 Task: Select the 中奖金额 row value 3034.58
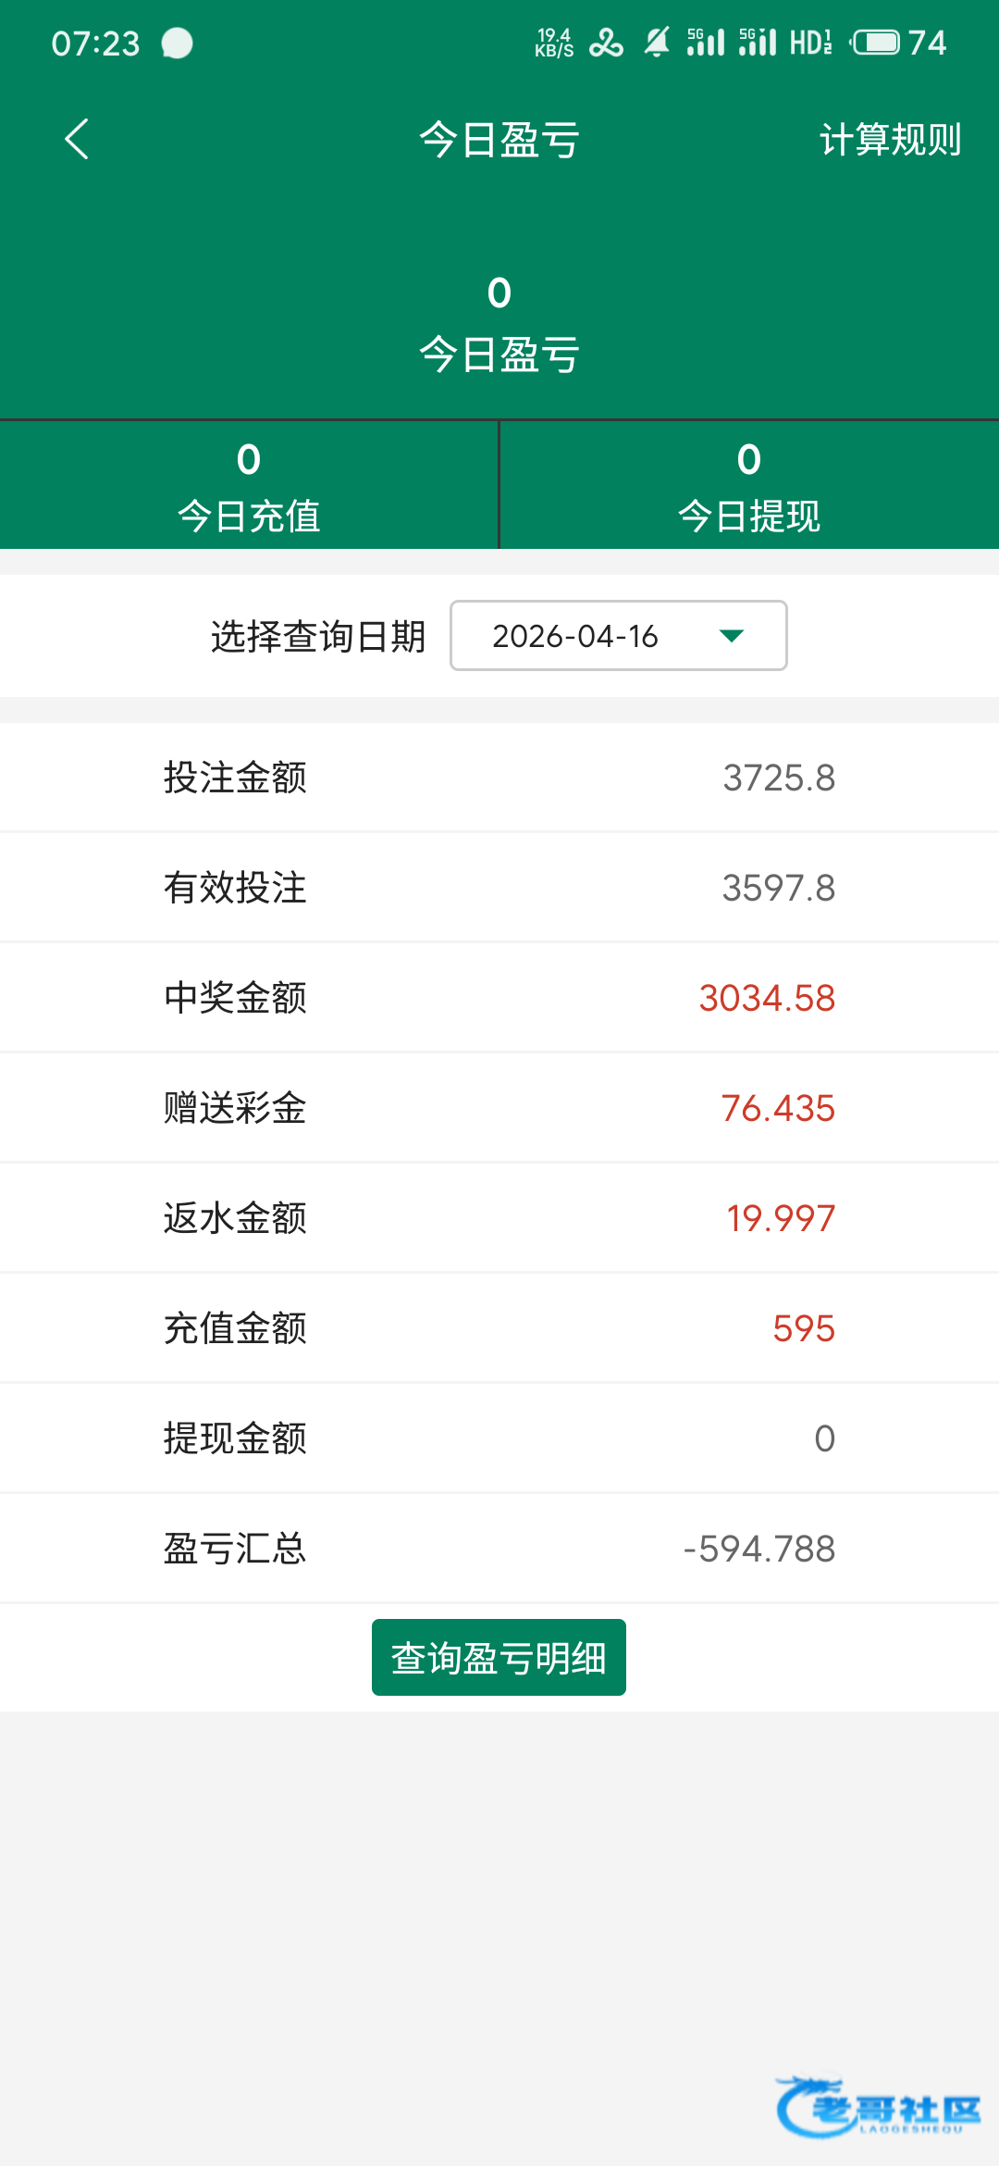(767, 998)
